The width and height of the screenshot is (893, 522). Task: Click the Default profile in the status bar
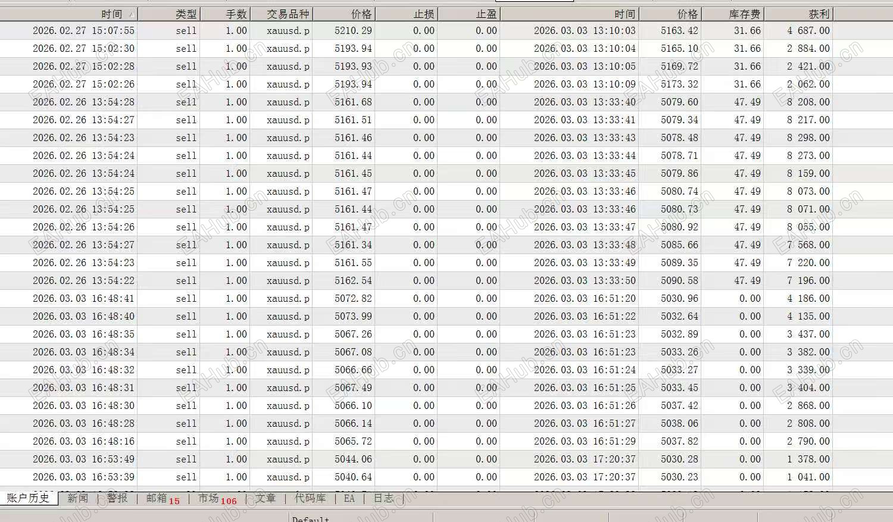311,518
